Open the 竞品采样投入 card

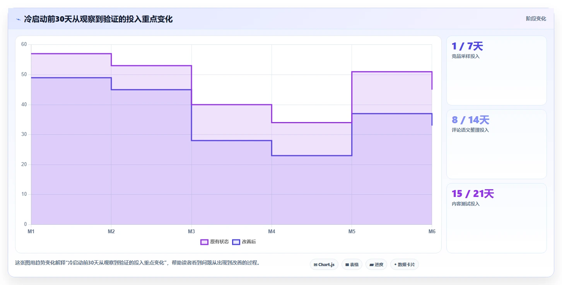497,71
